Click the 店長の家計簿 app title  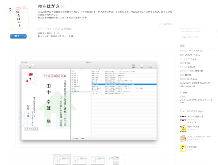193,127
